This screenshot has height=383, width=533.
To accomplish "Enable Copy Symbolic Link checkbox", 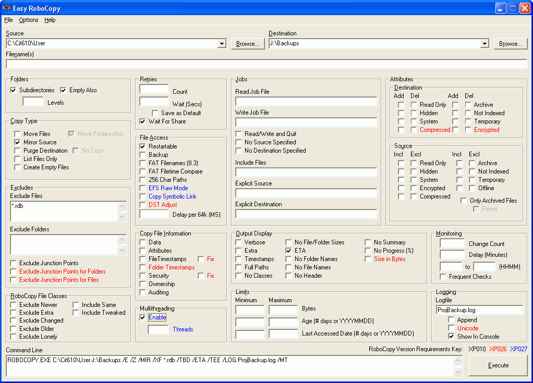I will click(x=142, y=196).
